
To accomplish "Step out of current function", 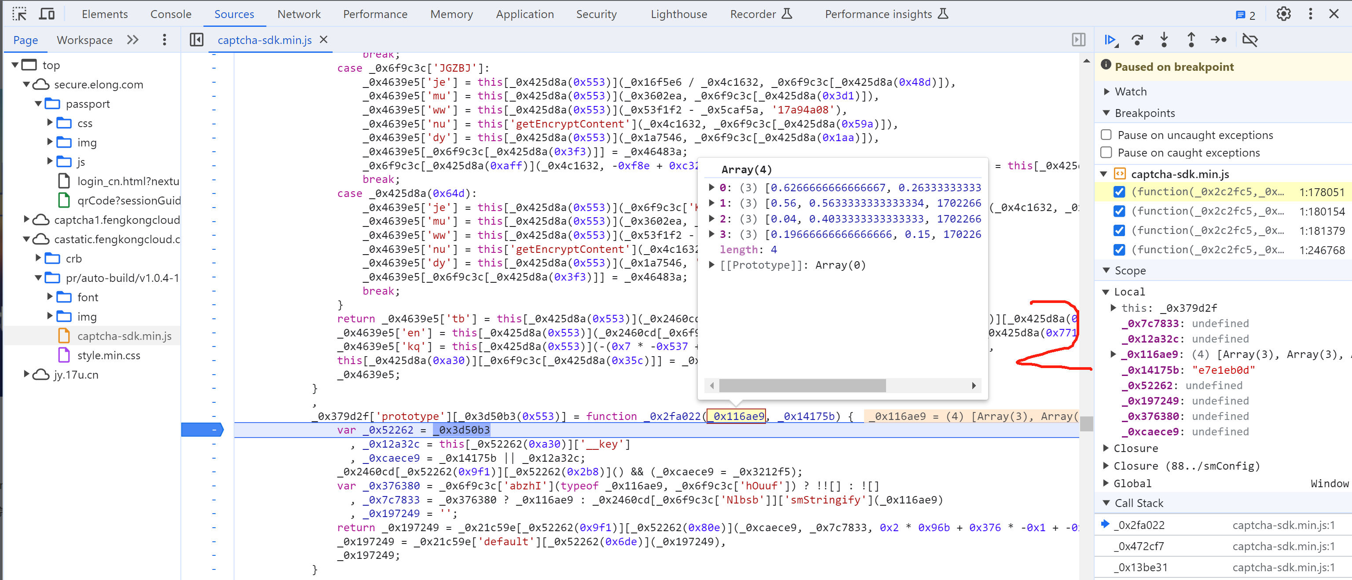I will [x=1191, y=40].
